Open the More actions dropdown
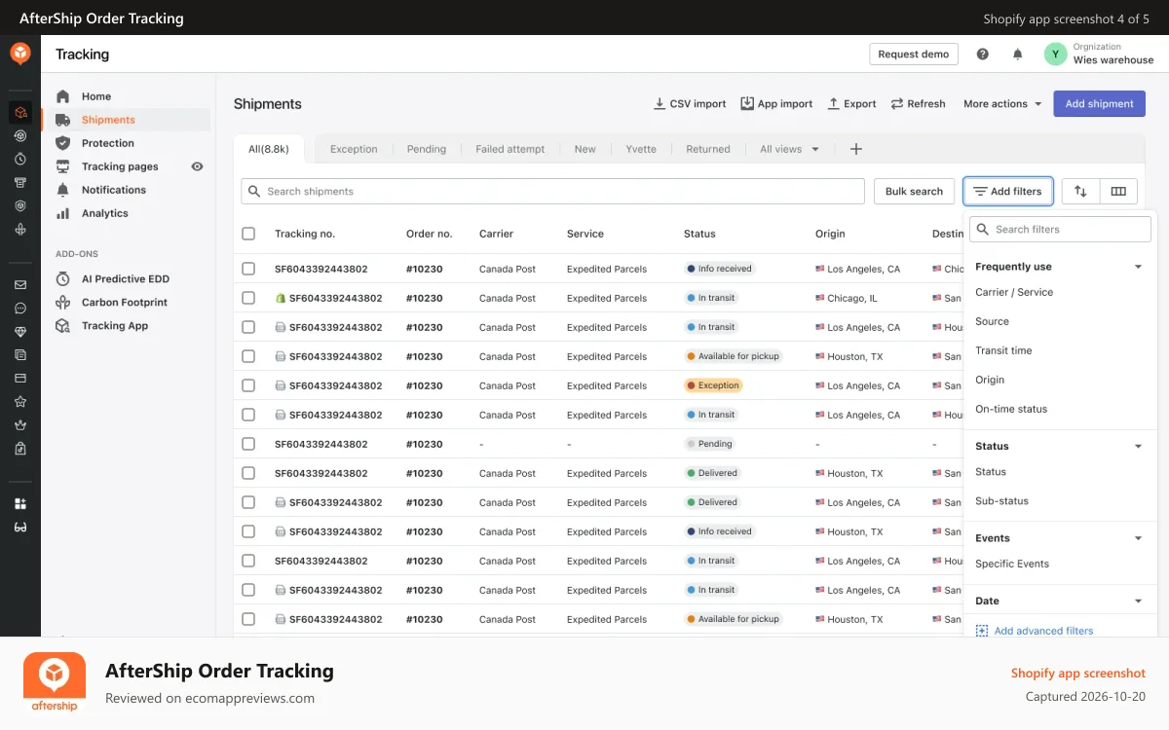This screenshot has width=1169, height=730. pyautogui.click(x=1002, y=103)
